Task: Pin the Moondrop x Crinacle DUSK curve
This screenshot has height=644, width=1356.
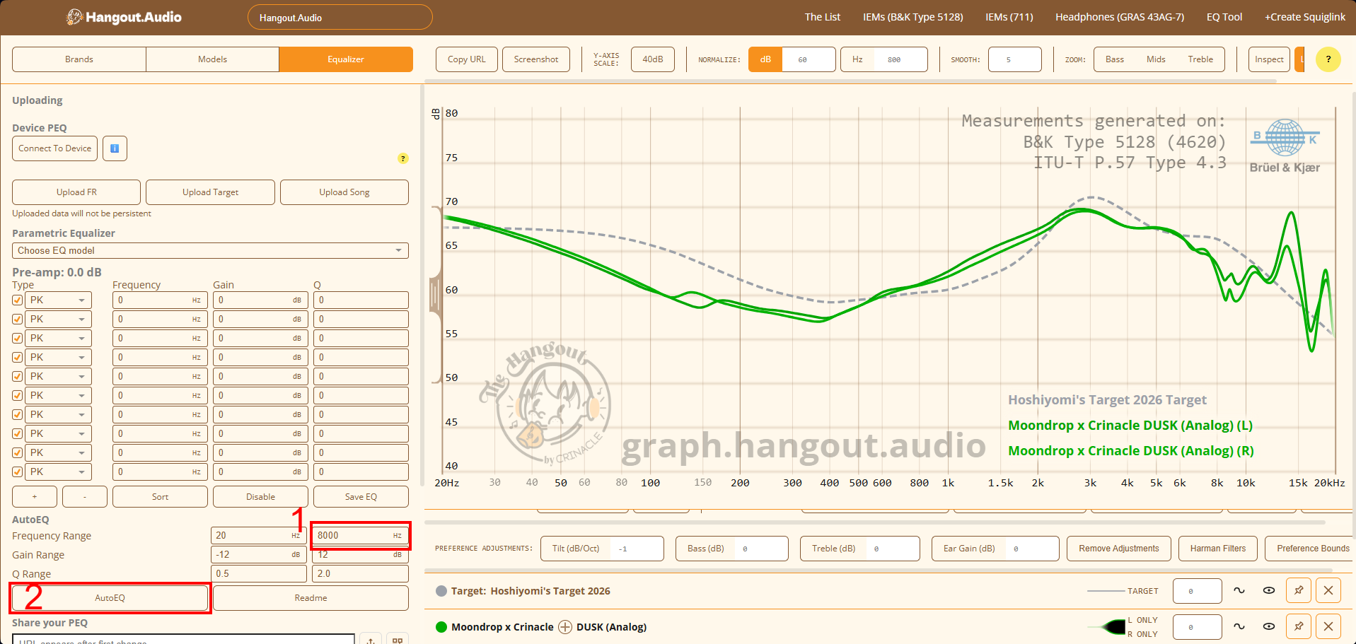Action: pos(1298,626)
